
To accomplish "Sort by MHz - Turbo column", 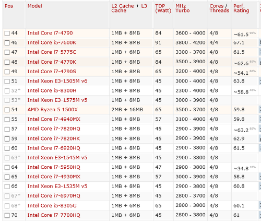I will pos(182,8).
